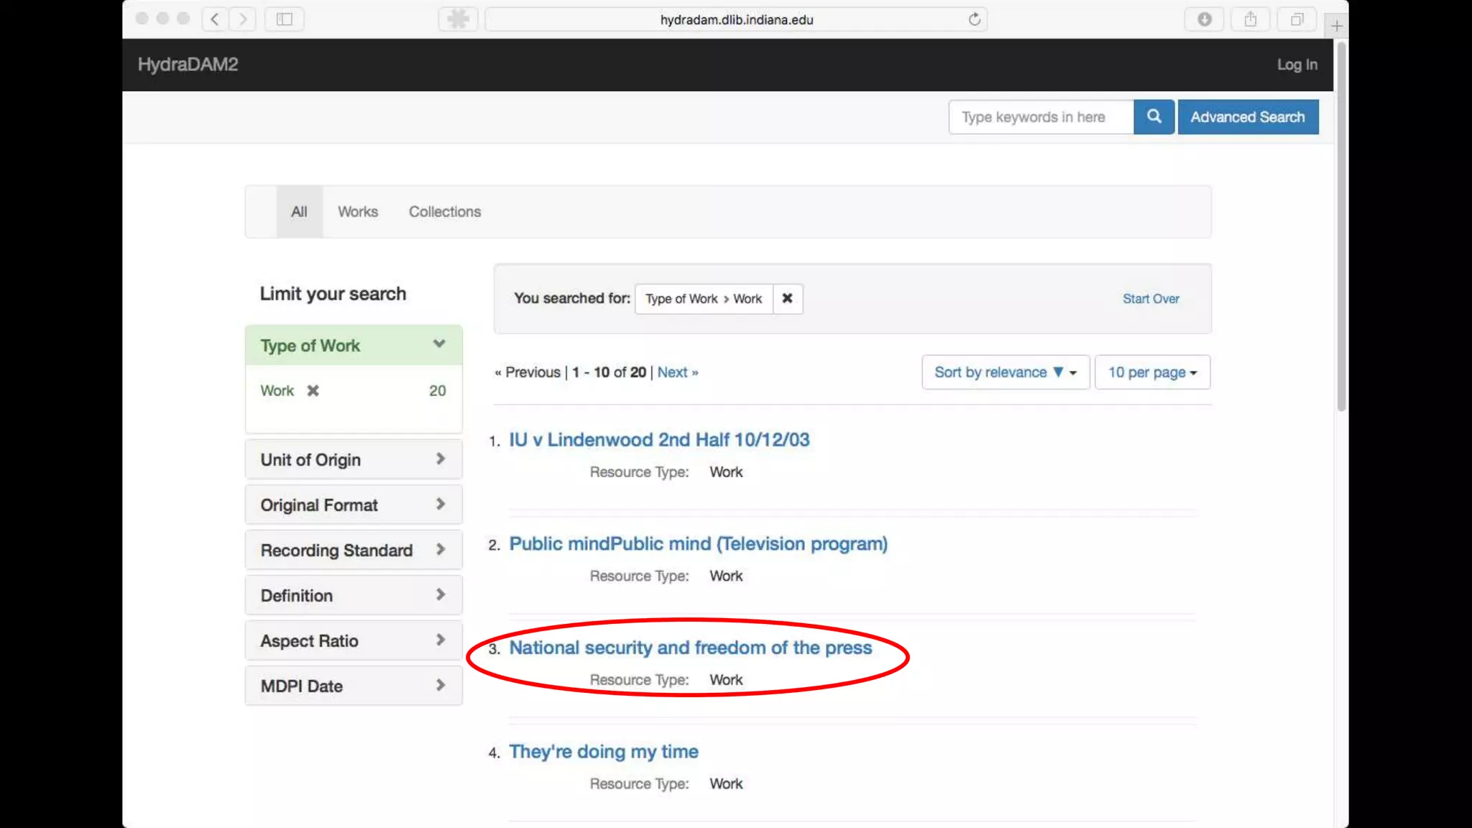Click the magnifying glass search icon
This screenshot has height=828, width=1472.
pos(1154,116)
